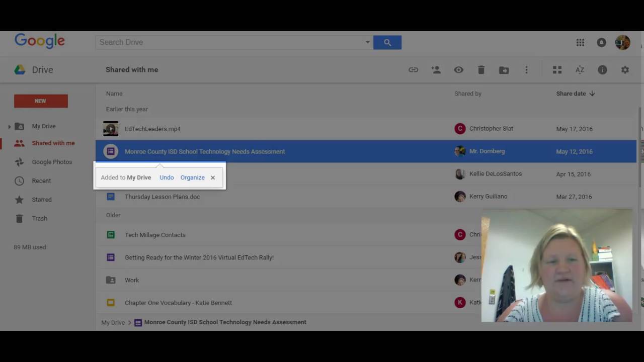Toggle Share date sort direction arrow
Screen dimensions: 644x362
(592, 94)
